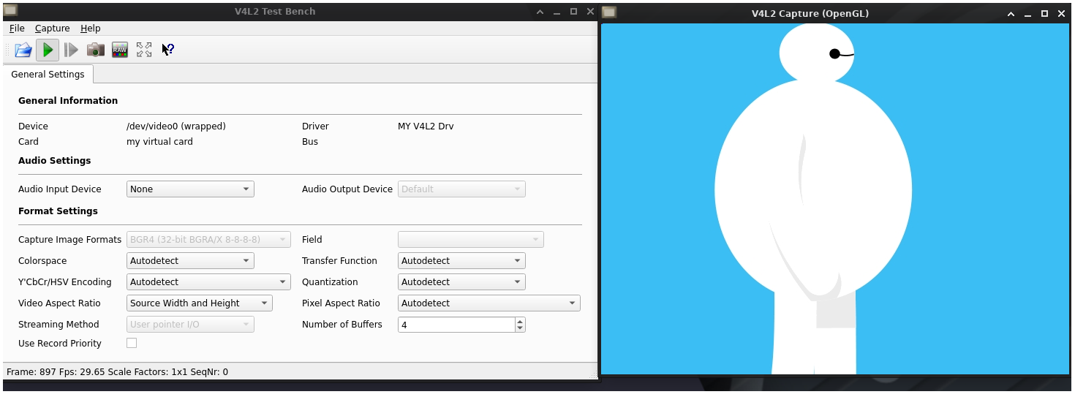1075x397 pixels.
Task: Expand the Colorspace dropdown
Action: click(190, 260)
